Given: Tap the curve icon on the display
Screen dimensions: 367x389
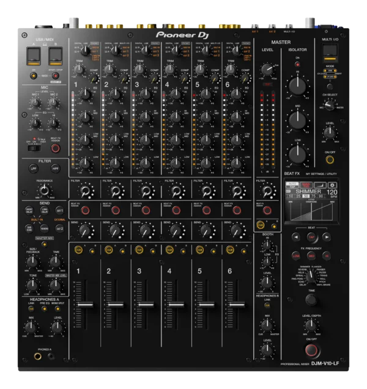Looking at the screenshot, I should [320, 185].
